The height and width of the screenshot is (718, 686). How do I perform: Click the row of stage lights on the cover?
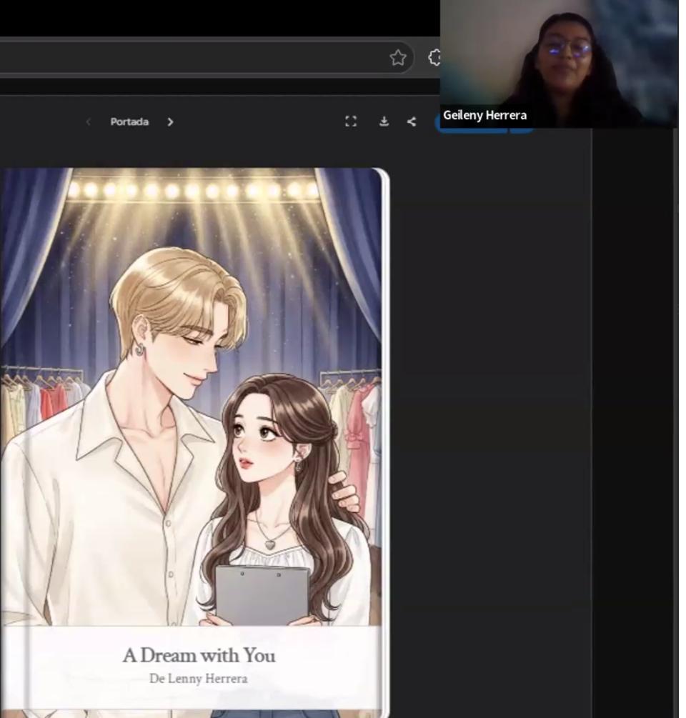pos(192,190)
